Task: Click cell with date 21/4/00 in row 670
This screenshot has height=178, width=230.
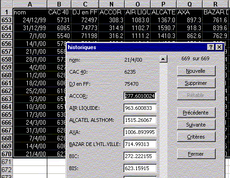Action: coord(30,154)
